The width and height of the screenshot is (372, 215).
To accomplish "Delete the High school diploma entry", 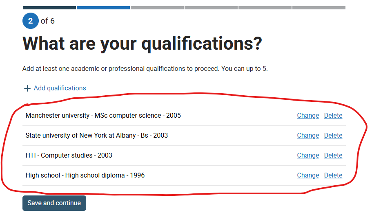I will tap(333, 175).
